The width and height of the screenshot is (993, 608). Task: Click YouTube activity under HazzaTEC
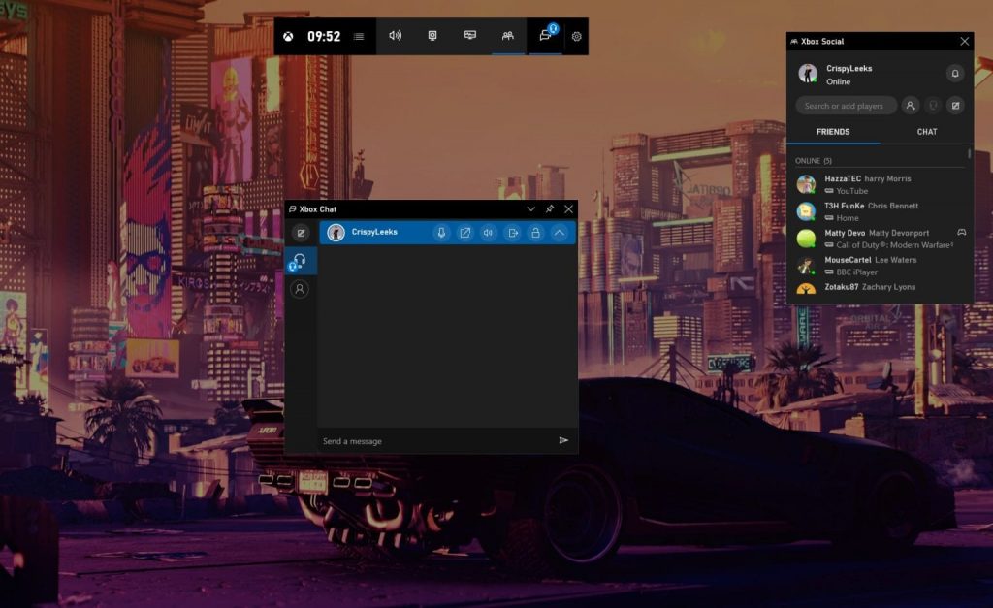tap(851, 191)
